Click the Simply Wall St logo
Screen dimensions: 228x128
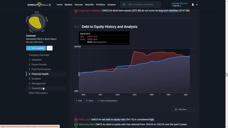pos(39,5)
